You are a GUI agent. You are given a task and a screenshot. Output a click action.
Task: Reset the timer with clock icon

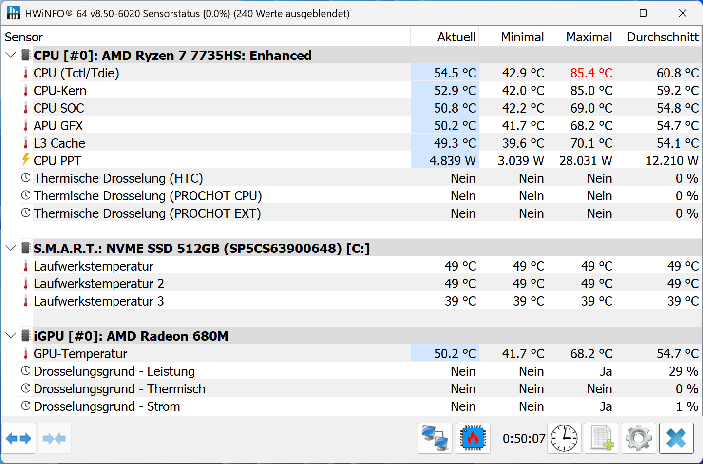pyautogui.click(x=564, y=439)
